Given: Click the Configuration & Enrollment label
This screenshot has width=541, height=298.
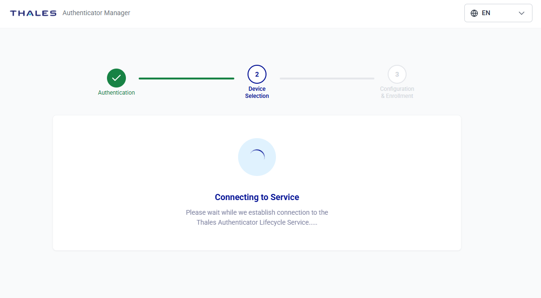Looking at the screenshot, I should pyautogui.click(x=397, y=92).
